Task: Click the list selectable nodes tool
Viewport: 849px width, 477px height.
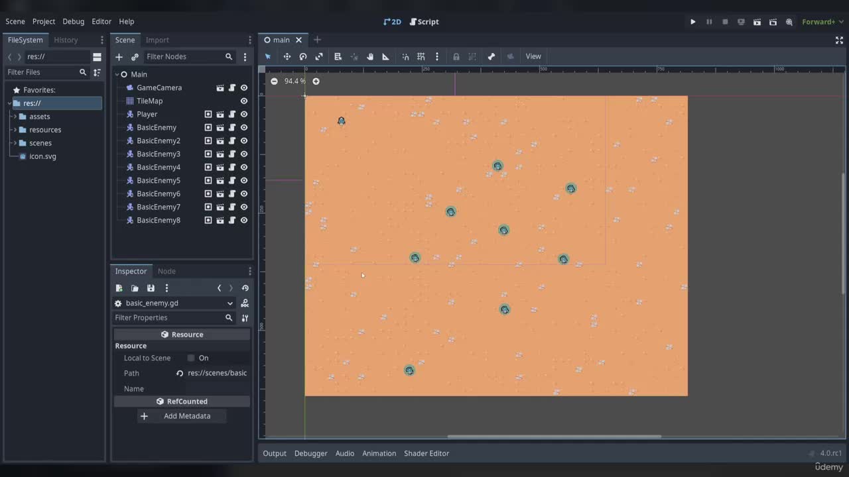Action: click(338, 56)
